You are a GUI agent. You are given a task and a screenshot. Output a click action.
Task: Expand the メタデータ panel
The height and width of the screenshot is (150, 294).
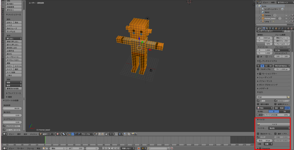pos(264,89)
